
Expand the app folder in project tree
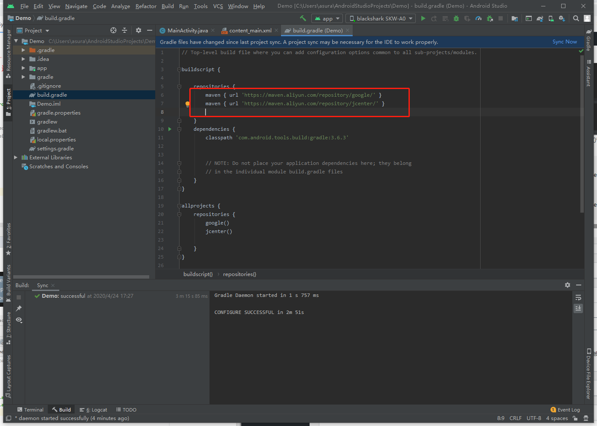[23, 68]
